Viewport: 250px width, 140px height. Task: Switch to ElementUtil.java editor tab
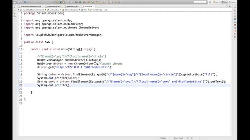(72, 7)
